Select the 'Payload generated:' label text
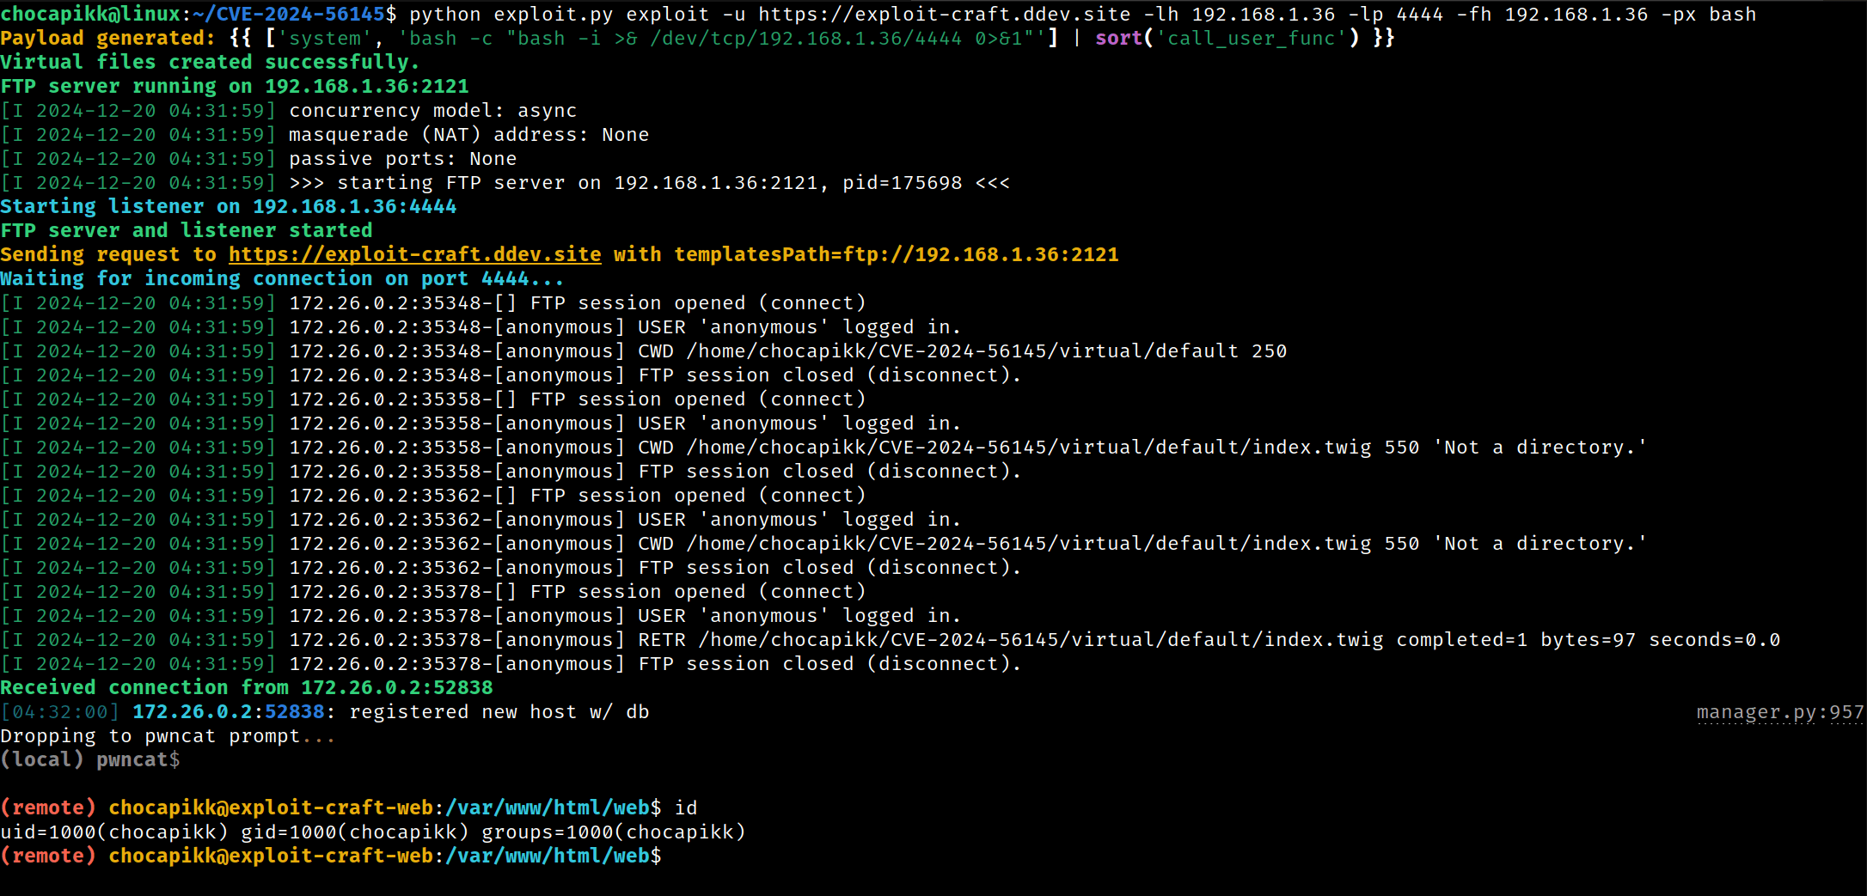The image size is (1867, 896). click(107, 39)
